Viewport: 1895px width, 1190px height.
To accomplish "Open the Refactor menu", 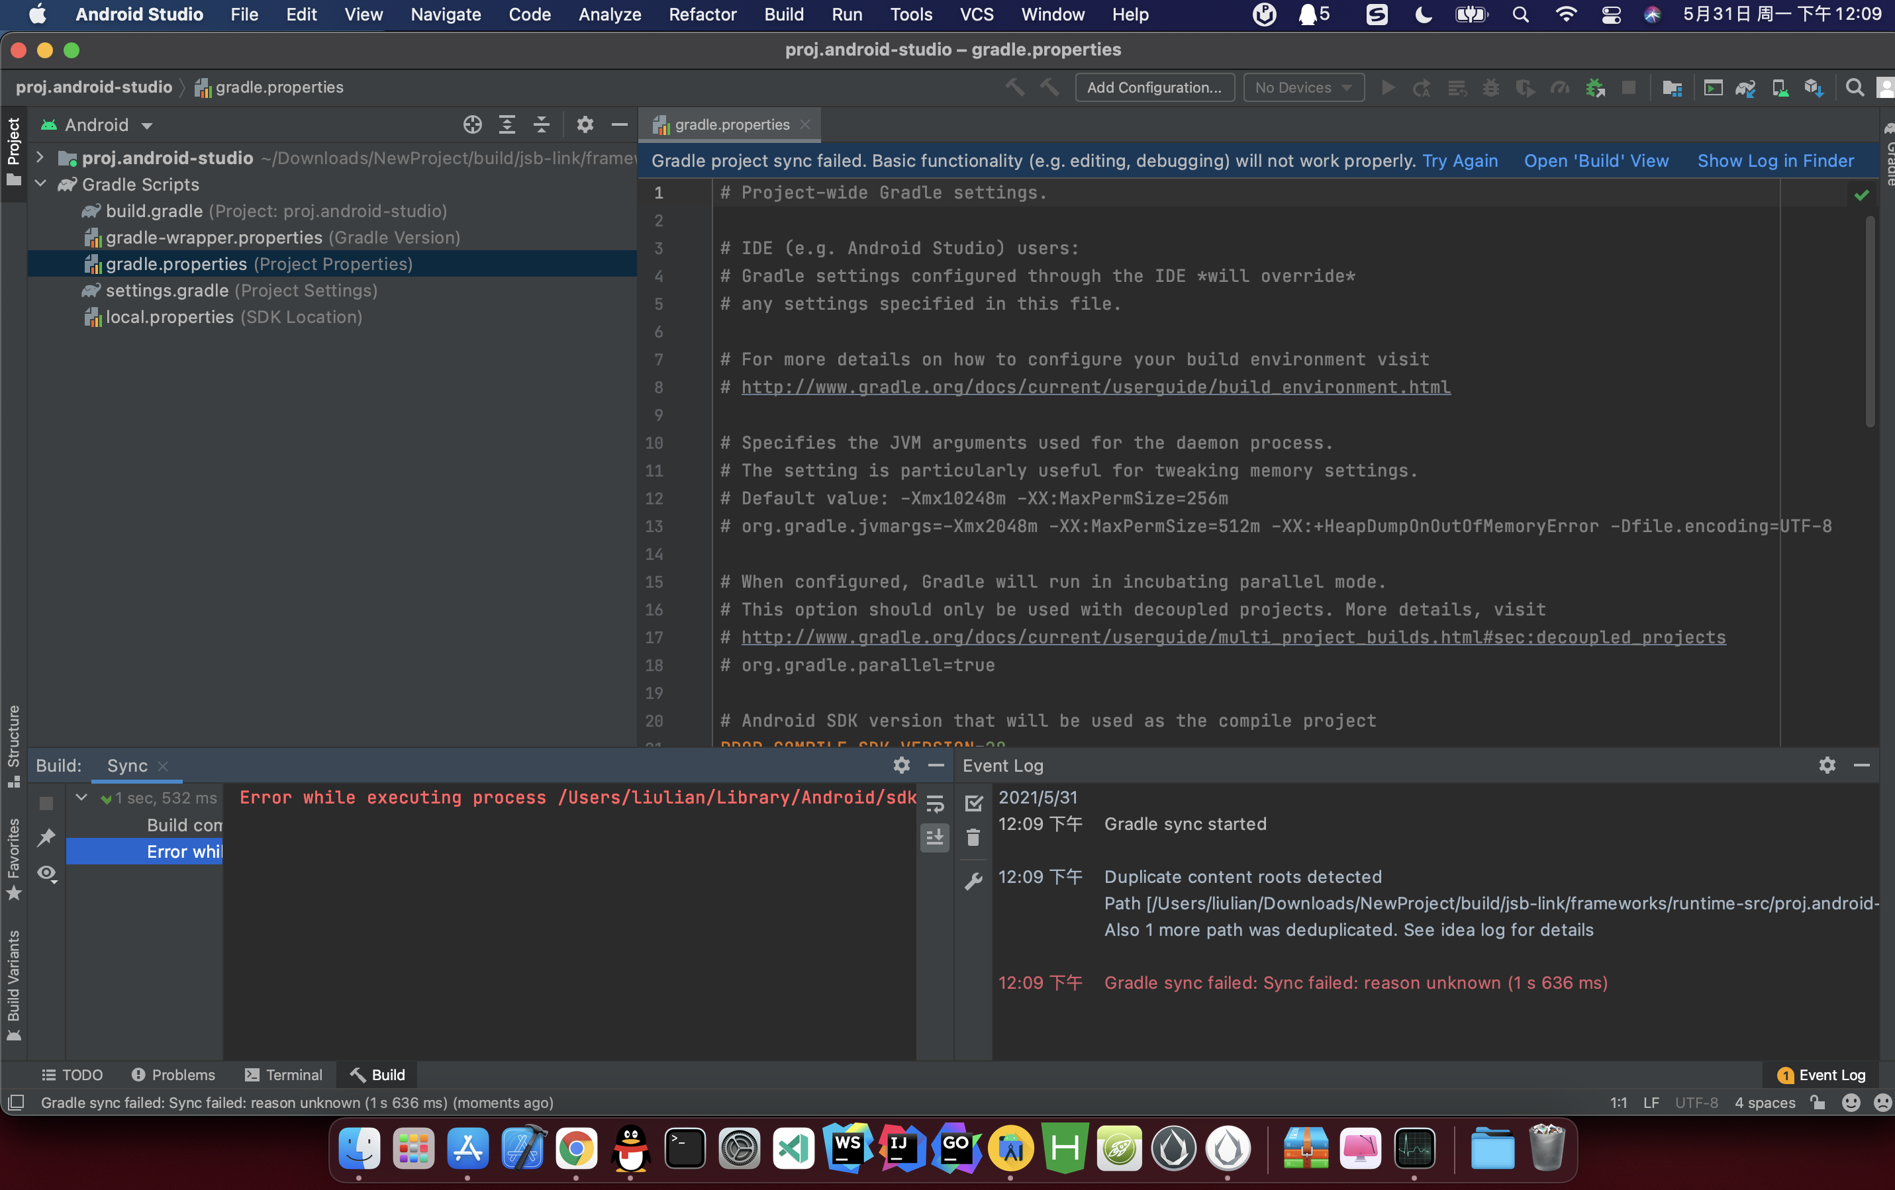I will click(702, 14).
